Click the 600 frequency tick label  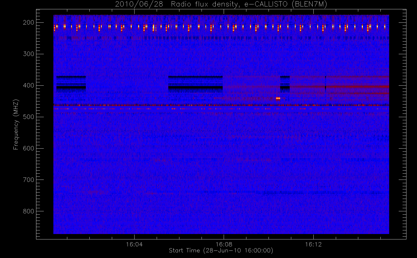(x=28, y=148)
